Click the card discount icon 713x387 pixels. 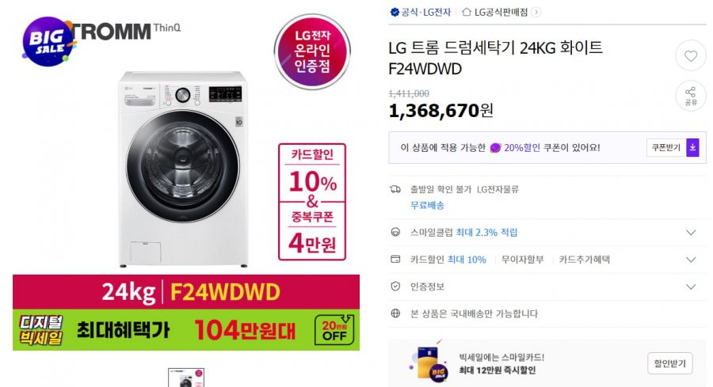[x=395, y=260]
